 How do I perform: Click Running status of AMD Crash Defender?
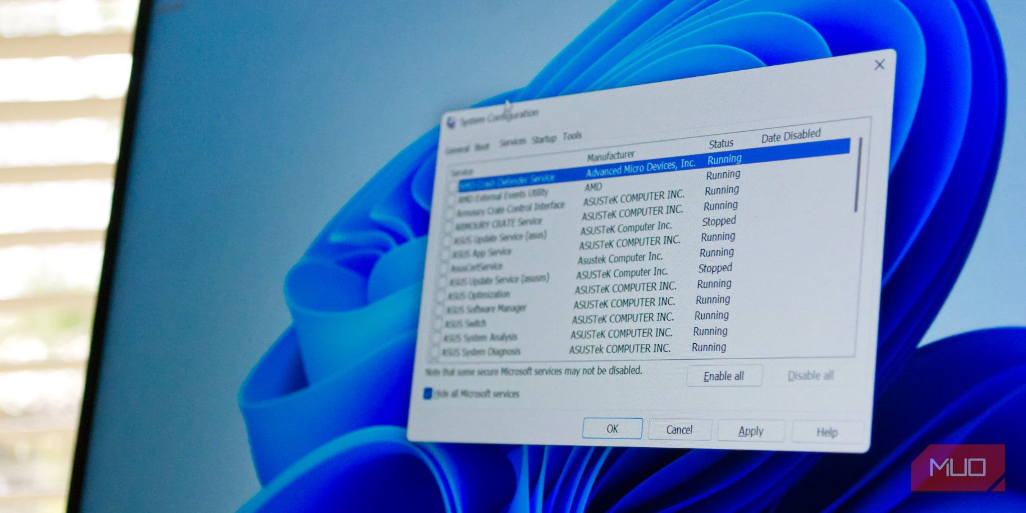tap(724, 159)
